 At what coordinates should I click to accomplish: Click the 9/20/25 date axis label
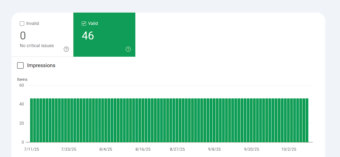pos(252,149)
